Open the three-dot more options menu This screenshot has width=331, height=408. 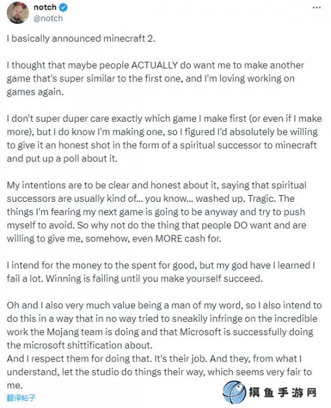coord(316,7)
